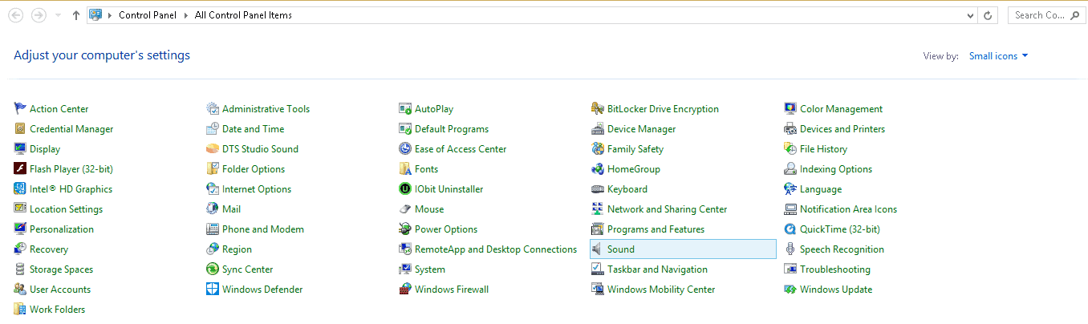1088x324 pixels.
Task: Click the Windows Update icon
Action: click(790, 289)
